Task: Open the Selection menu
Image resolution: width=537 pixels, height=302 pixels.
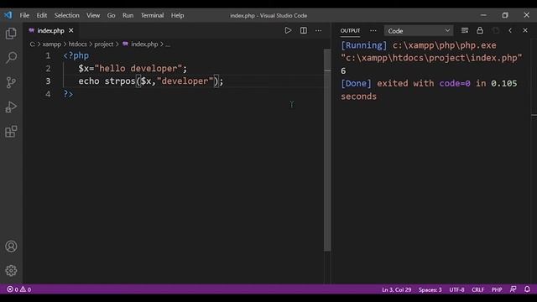Action: pos(67,15)
